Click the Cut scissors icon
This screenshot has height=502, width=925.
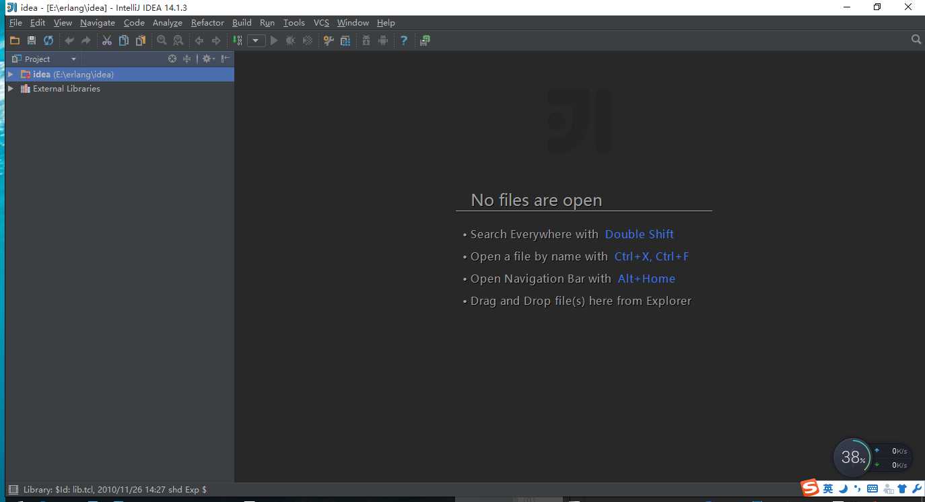[x=106, y=40]
